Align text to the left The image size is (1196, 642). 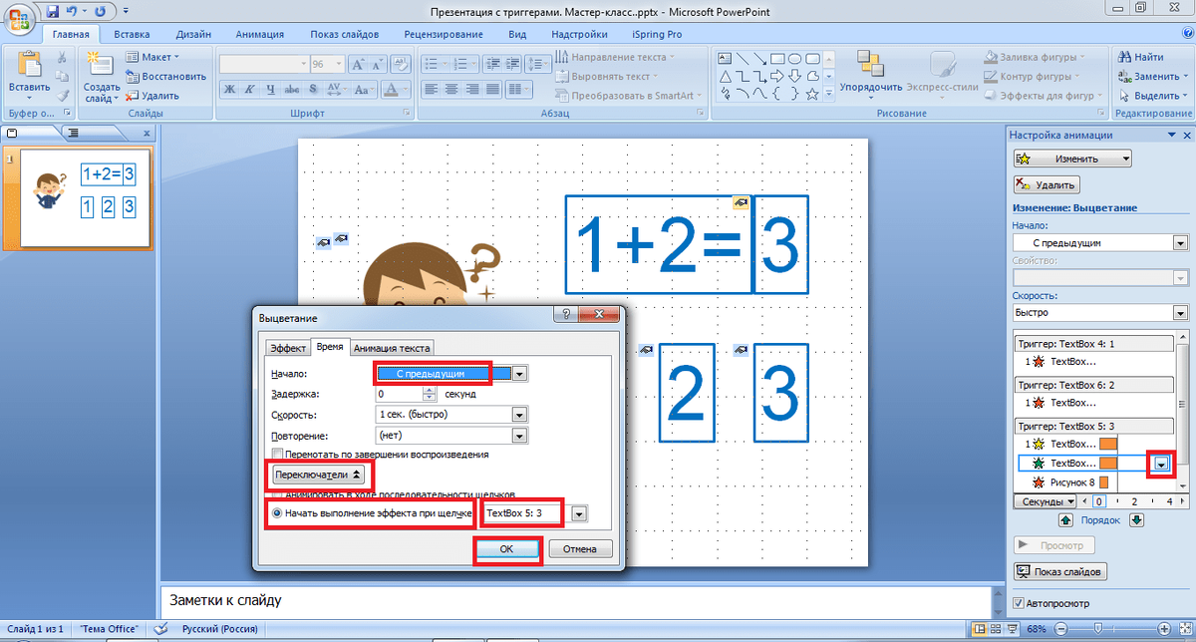coord(431,90)
